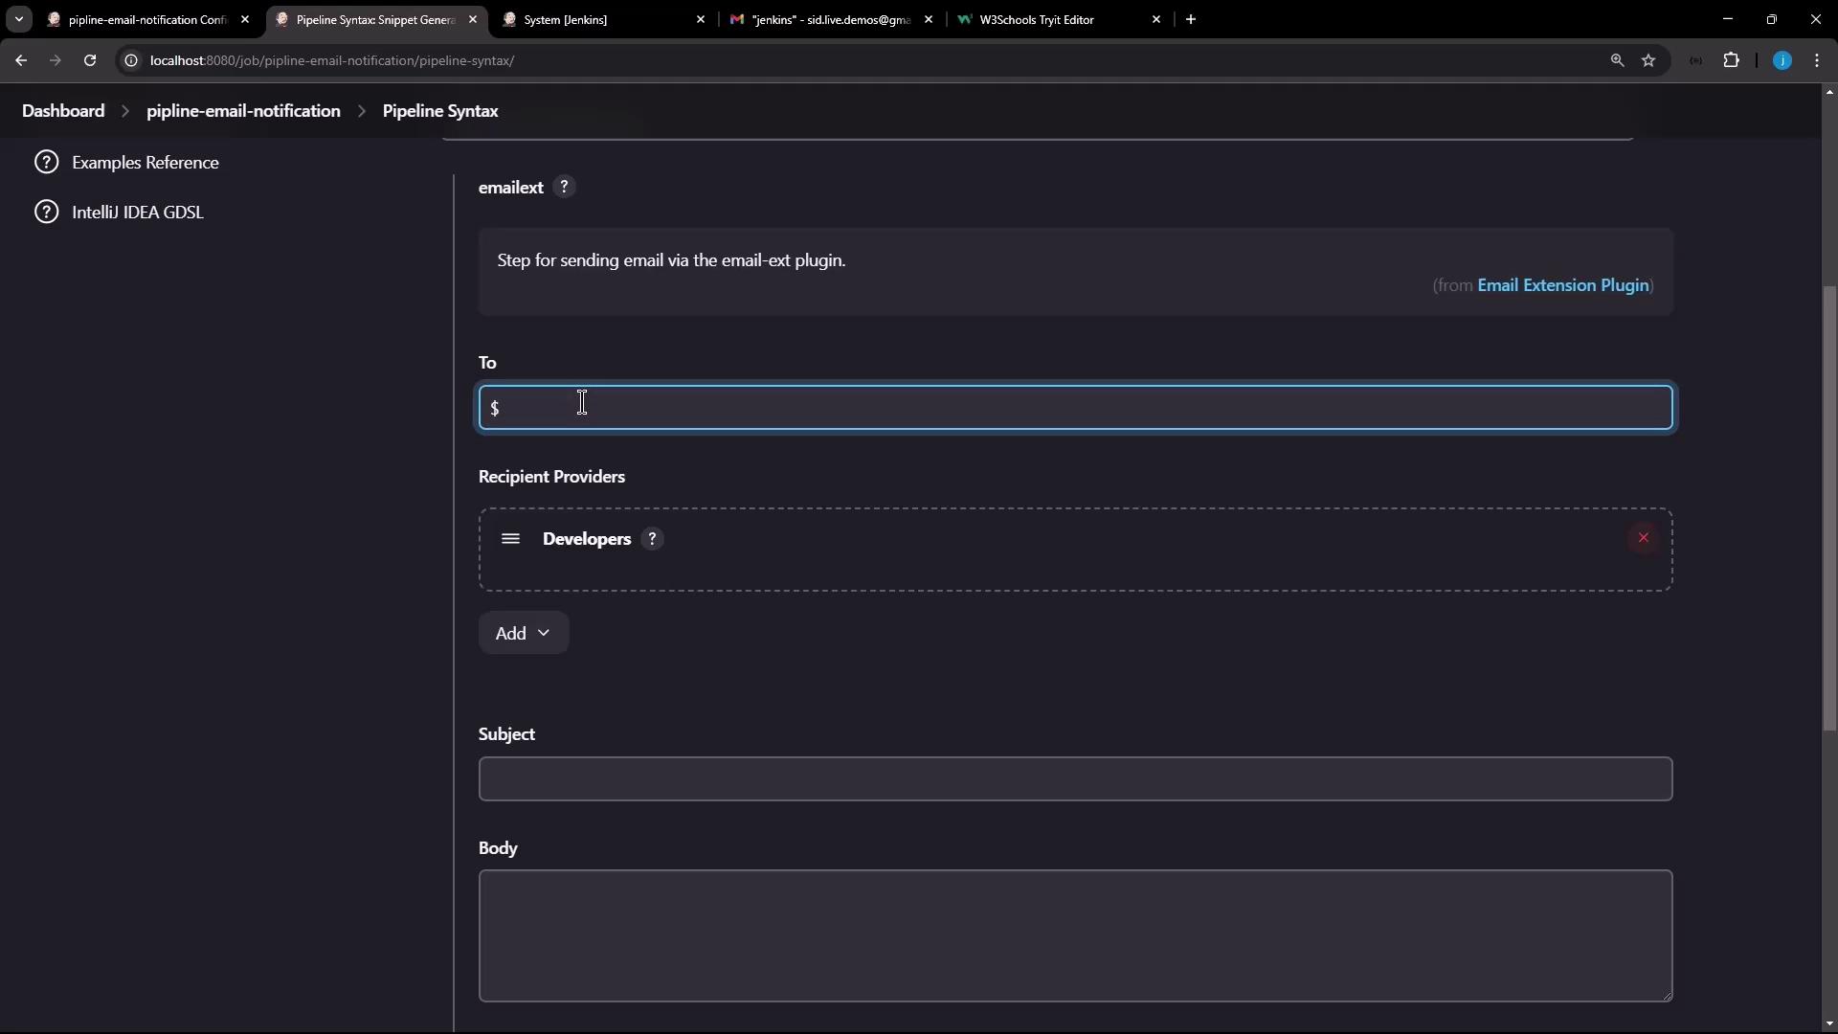Click the page vertical scrollbar thumb
This screenshot has width=1838, height=1034.
[x=1829, y=507]
